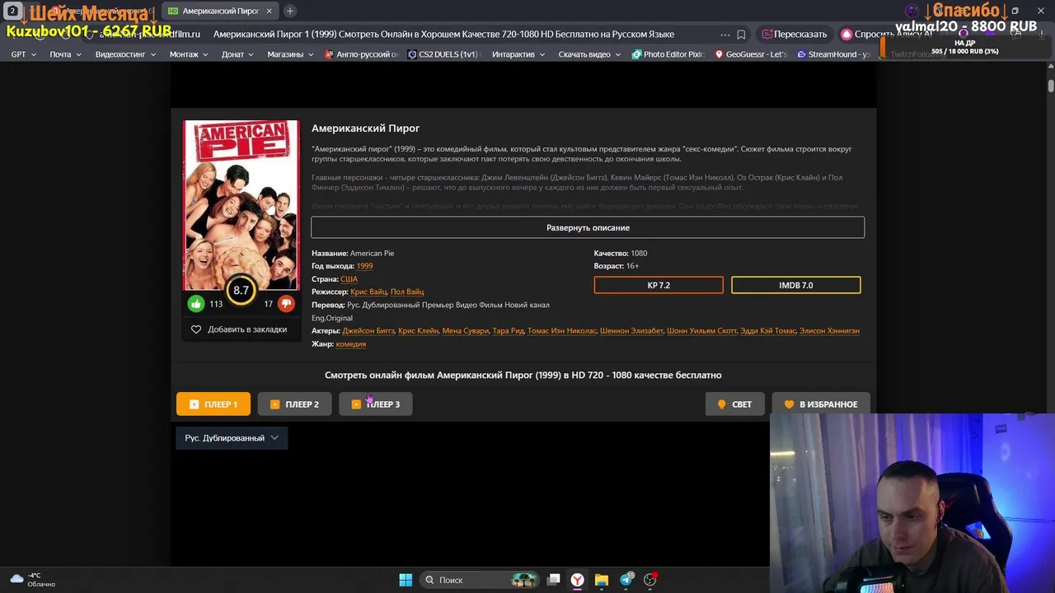Click the tab counter showing 2
Viewport: 1055px width, 593px height.
(12, 11)
